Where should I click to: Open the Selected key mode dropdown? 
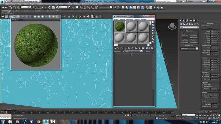click(188, 115)
